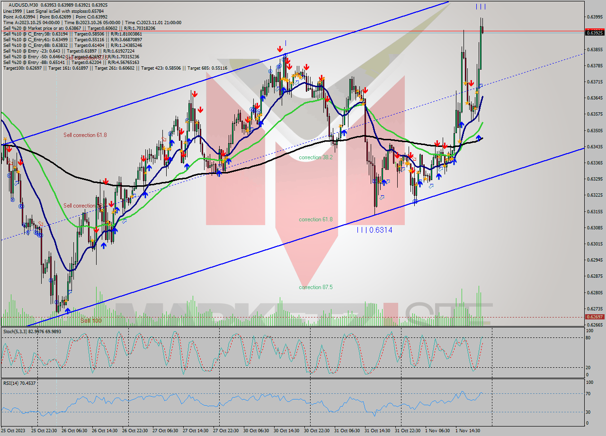Screen dimensions: 606x436
Task: Click the 0.62697 target price tag
Action: pyautogui.click(x=595, y=317)
